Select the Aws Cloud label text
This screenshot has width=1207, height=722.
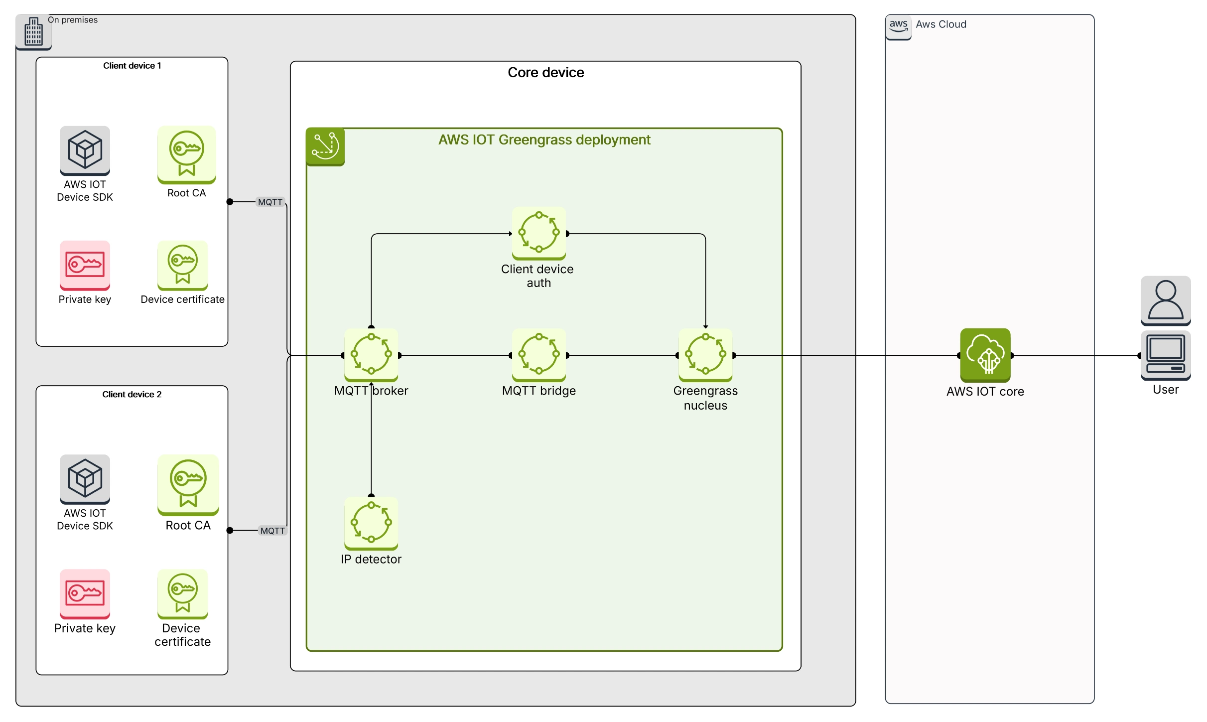coord(941,24)
